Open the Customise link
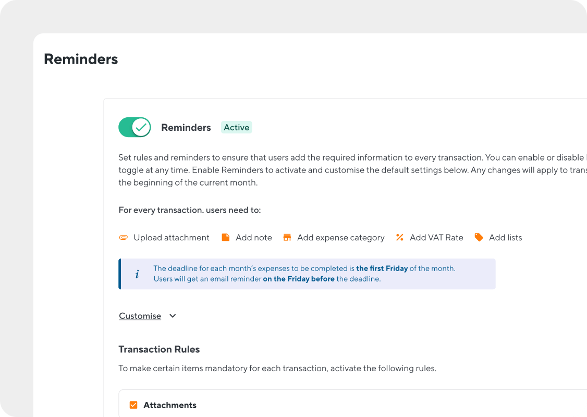The image size is (587, 417). pyautogui.click(x=140, y=316)
